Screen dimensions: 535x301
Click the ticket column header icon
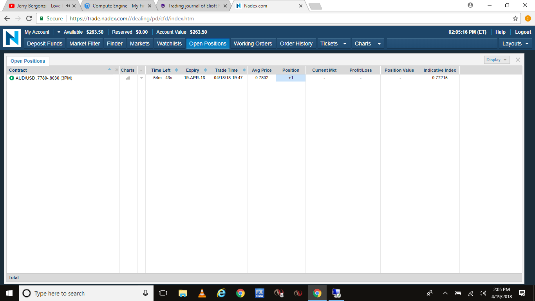pyautogui.click(x=116, y=71)
